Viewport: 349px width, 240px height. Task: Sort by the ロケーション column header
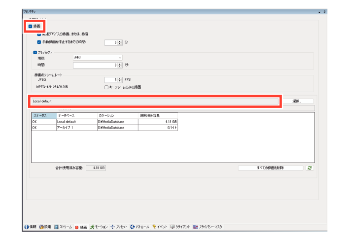[118, 116]
